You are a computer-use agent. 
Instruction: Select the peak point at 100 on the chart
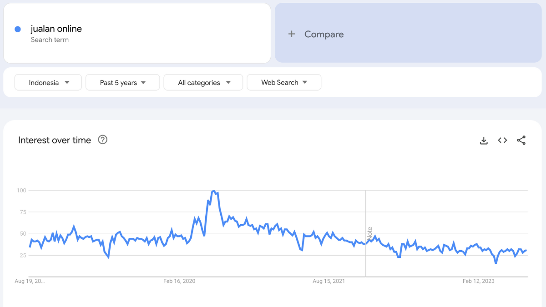coord(213,191)
